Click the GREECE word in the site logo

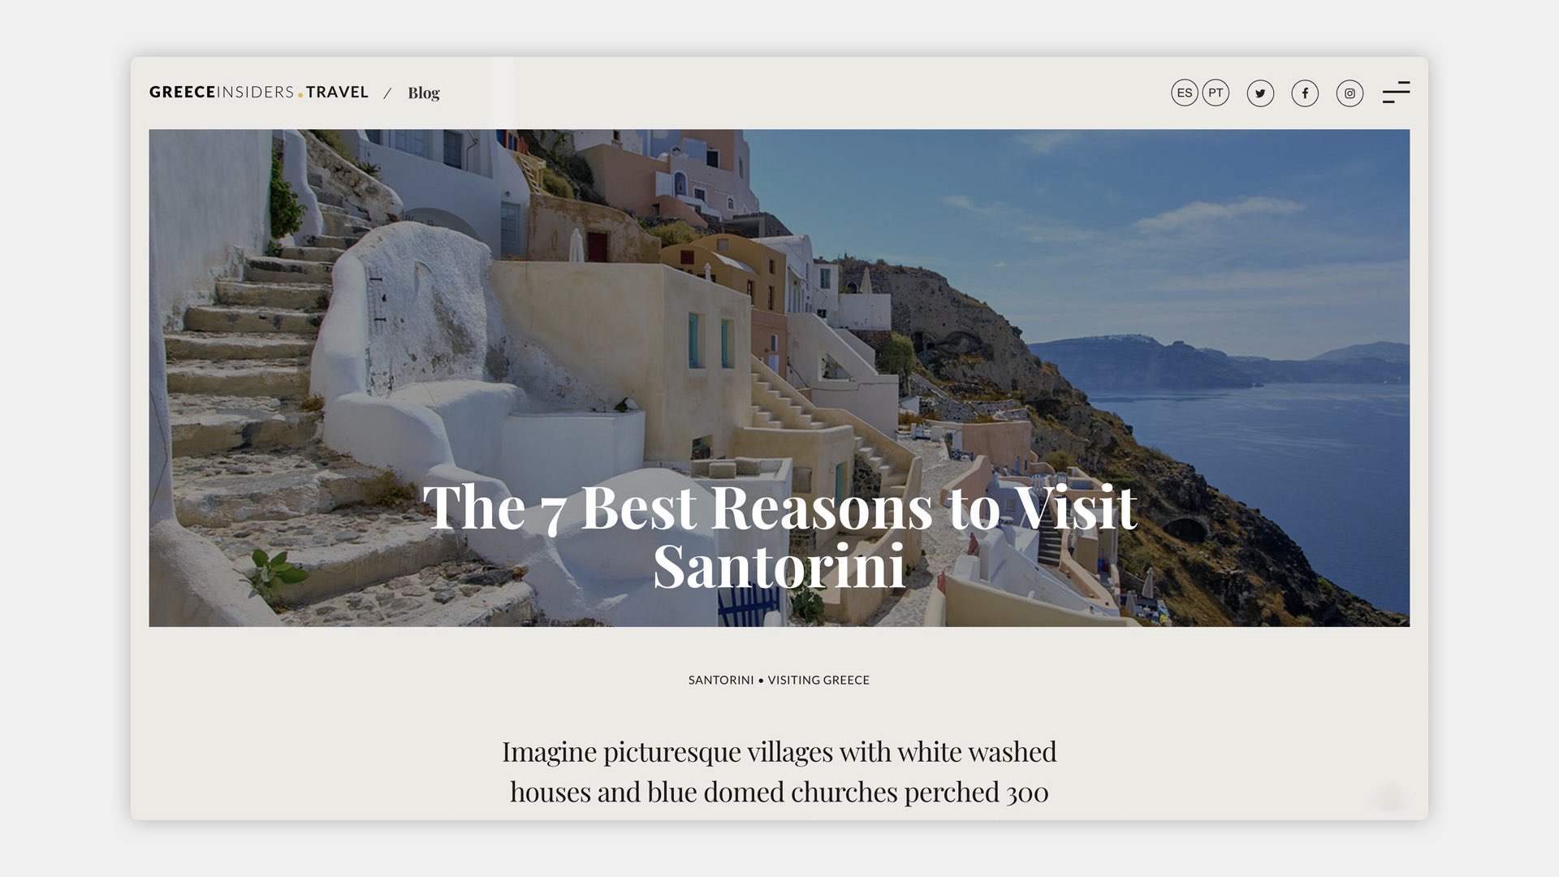(x=183, y=92)
